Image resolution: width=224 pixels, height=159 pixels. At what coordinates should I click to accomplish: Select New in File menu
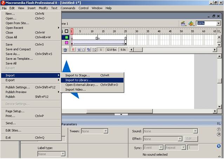[x=32, y=14]
